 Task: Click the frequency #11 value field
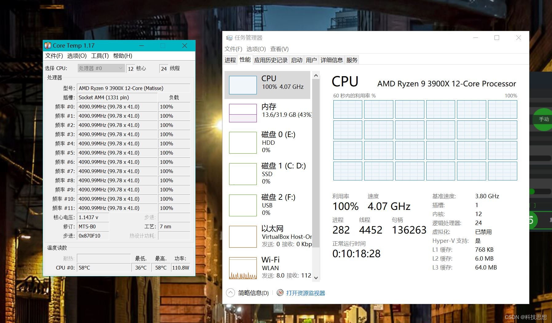tap(117, 208)
